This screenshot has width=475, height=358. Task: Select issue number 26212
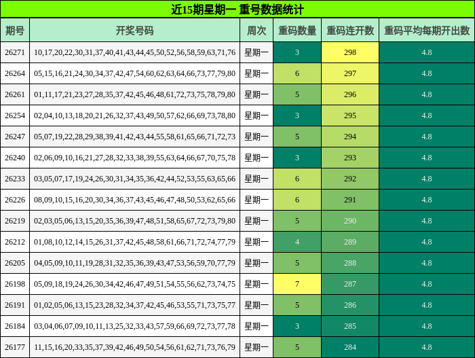tap(15, 242)
